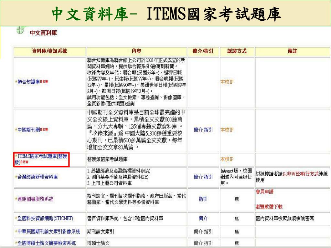Click 指引 link in 全國博碩士論文 row
The height and width of the screenshot is (248, 331).
[208, 243]
